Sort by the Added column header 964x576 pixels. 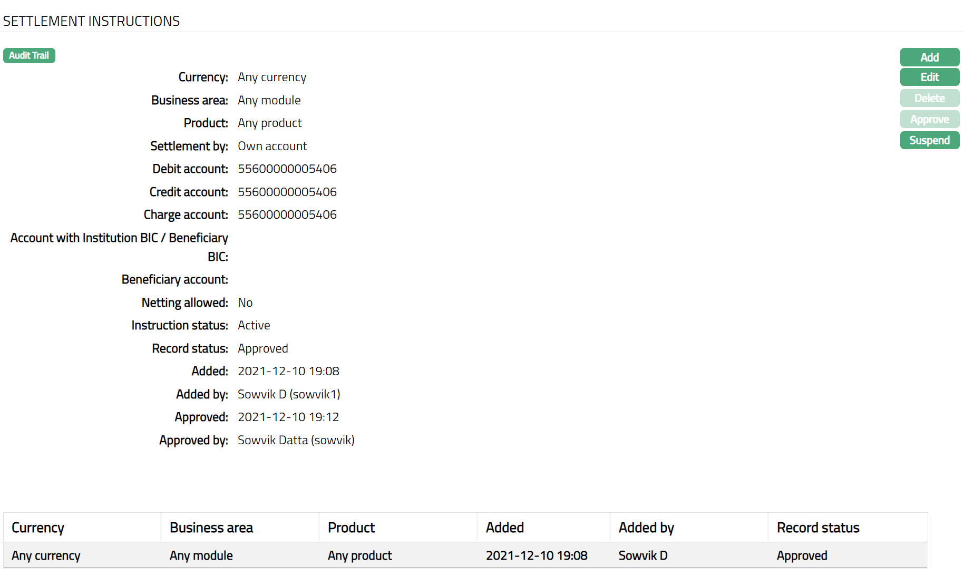504,528
